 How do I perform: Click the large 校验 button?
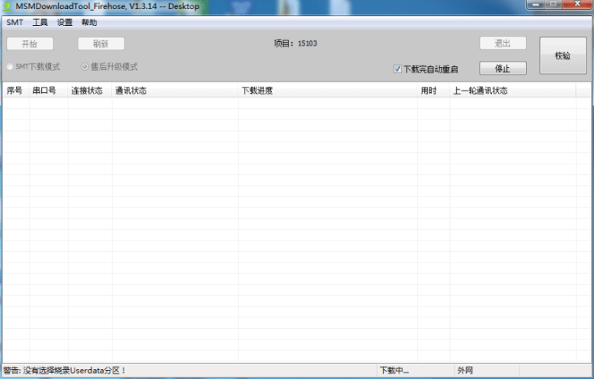point(563,56)
